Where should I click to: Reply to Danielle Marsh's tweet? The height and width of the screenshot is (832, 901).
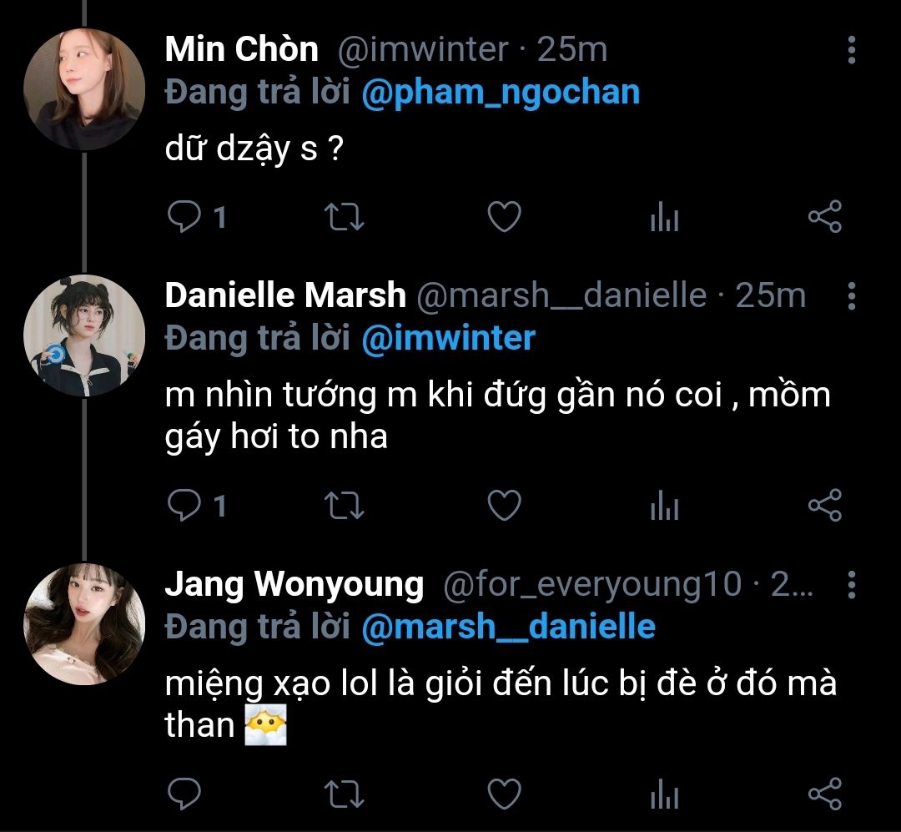pos(181,505)
